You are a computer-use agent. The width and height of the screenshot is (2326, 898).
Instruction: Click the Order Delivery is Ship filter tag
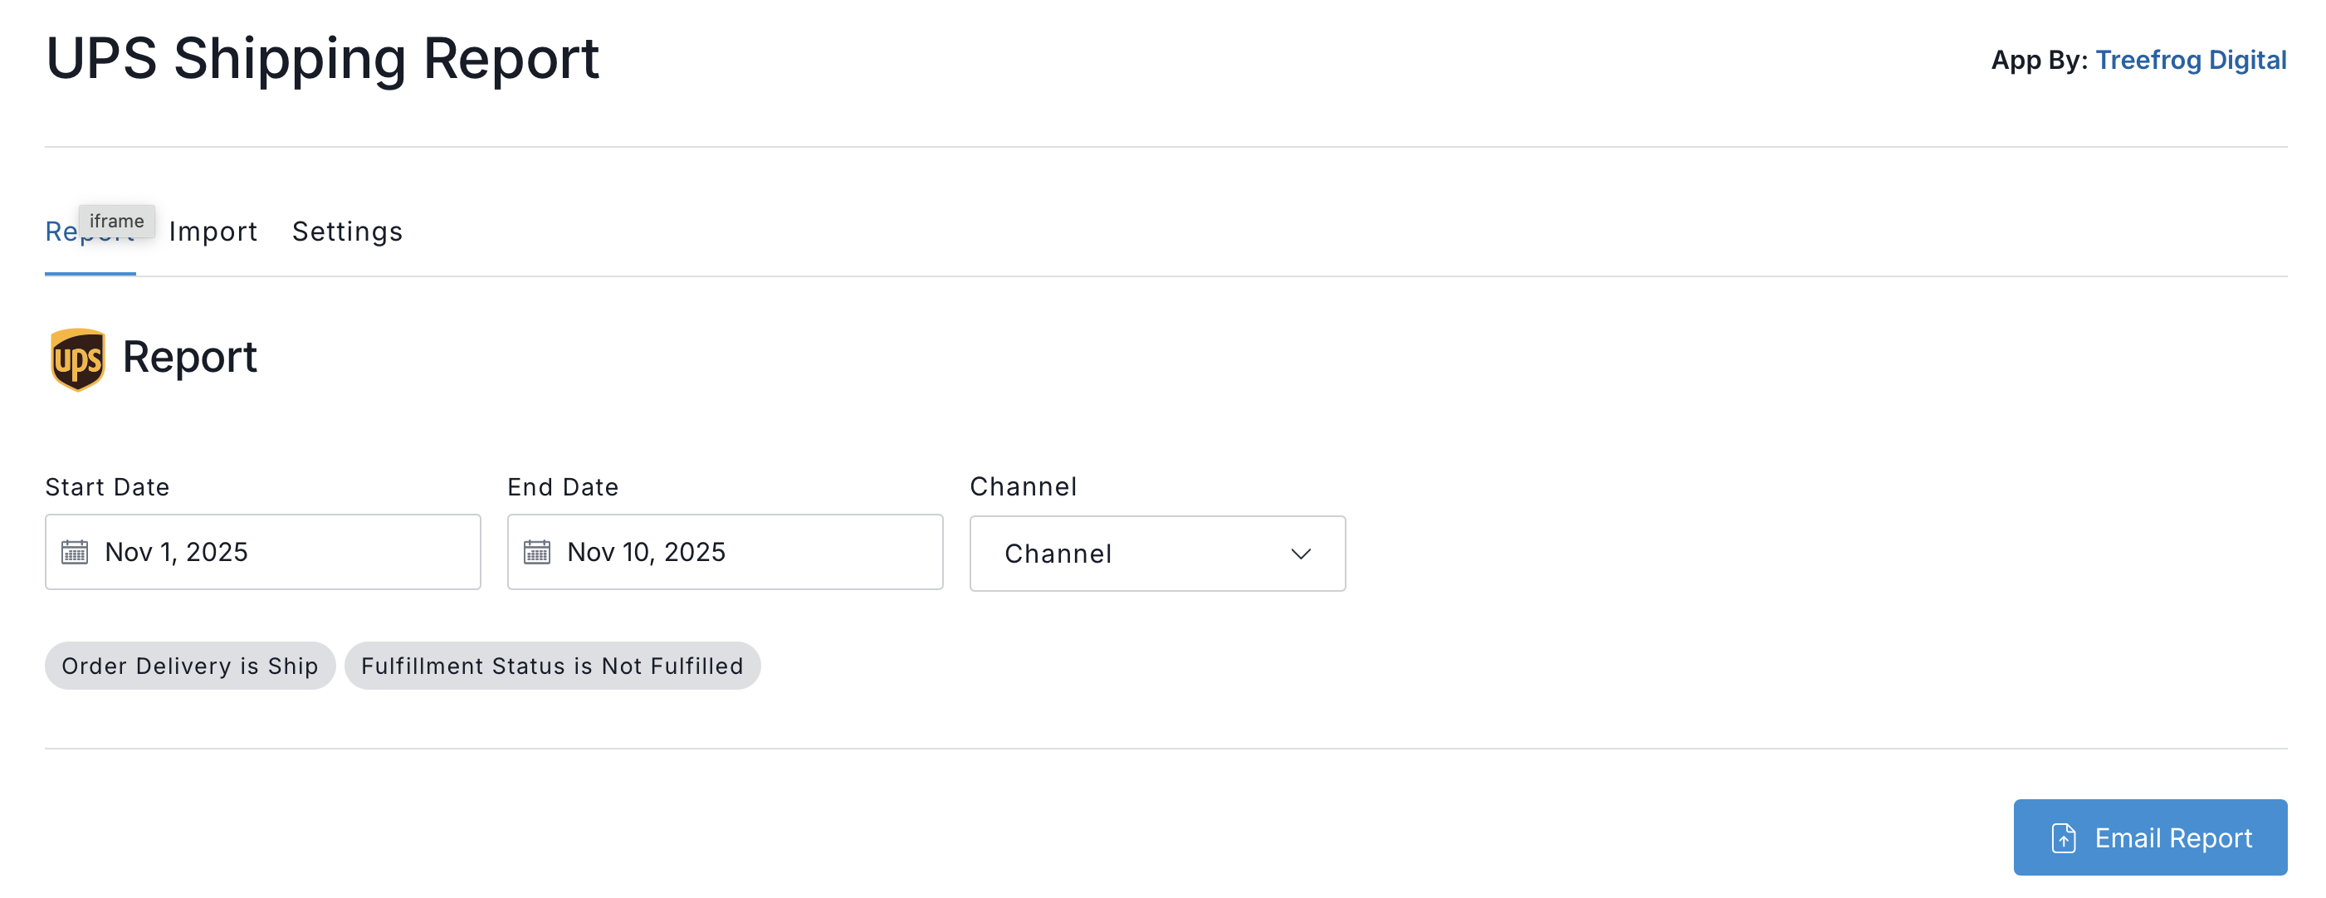tap(189, 666)
